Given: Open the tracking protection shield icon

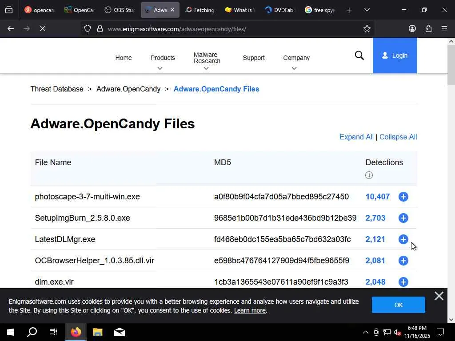Looking at the screenshot, I should (x=88, y=28).
